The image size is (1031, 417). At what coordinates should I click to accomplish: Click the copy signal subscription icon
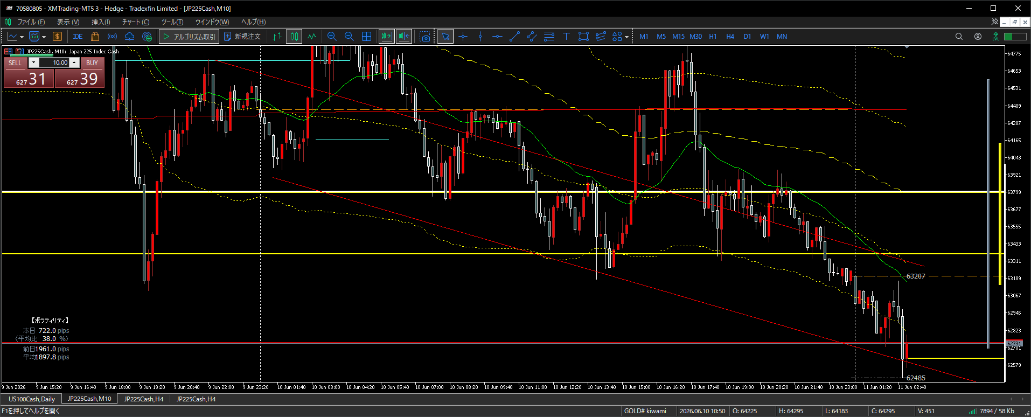(x=147, y=37)
